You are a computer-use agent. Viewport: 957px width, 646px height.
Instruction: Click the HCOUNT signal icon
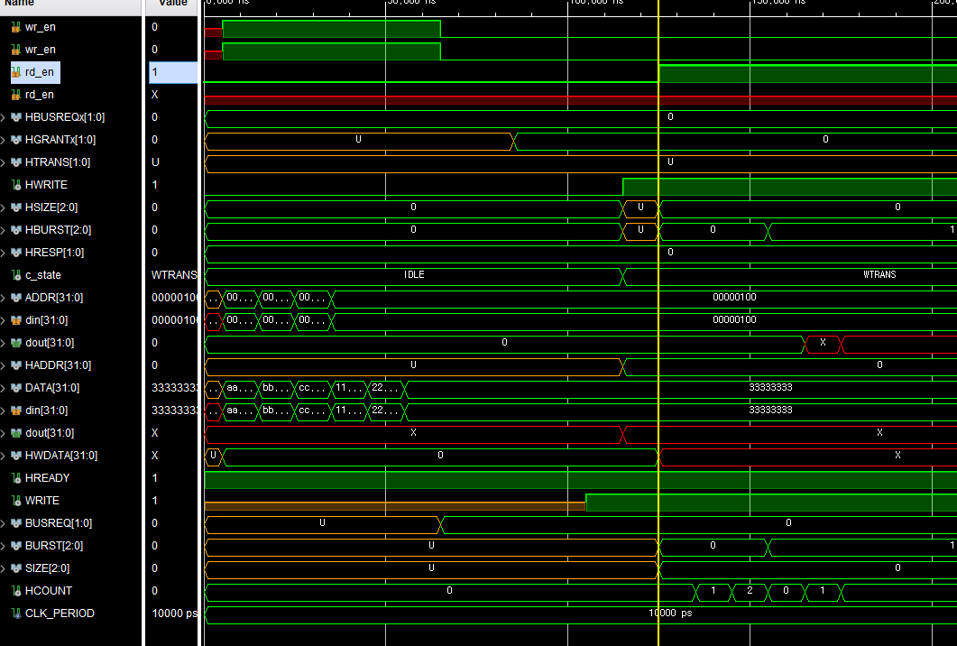(16, 591)
